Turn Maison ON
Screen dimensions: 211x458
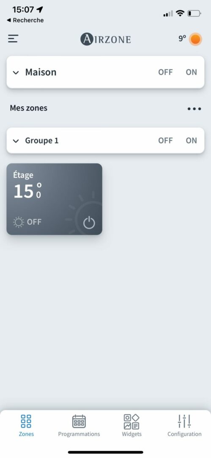pos(191,72)
